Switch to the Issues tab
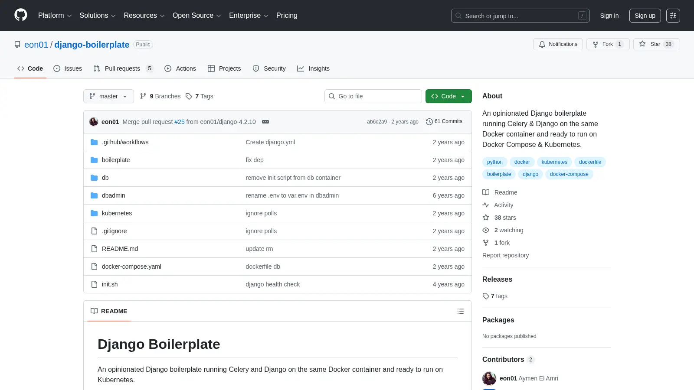 pyautogui.click(x=68, y=68)
